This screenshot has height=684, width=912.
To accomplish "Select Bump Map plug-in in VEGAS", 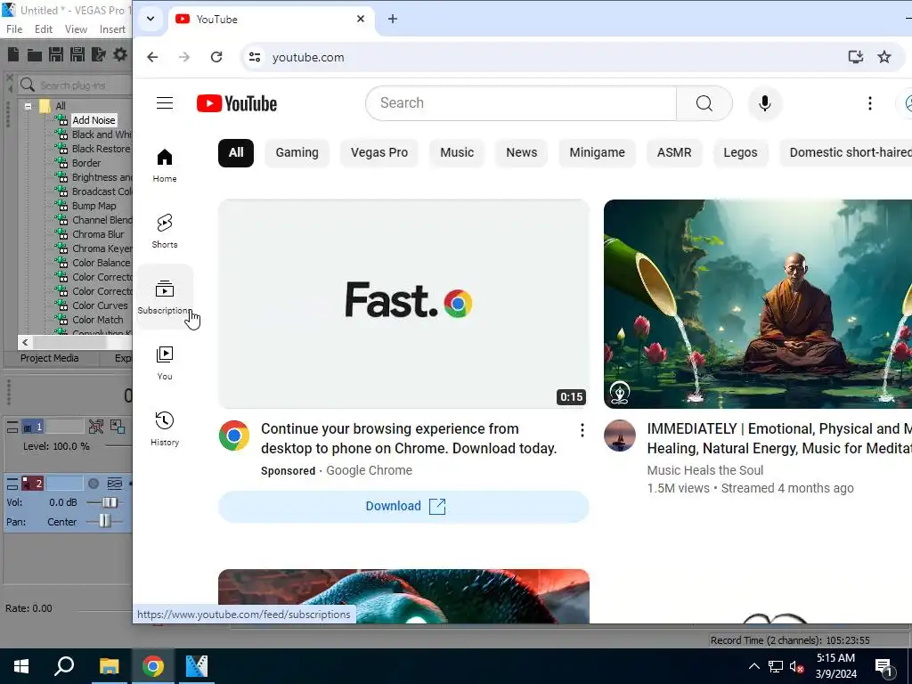I will (94, 206).
